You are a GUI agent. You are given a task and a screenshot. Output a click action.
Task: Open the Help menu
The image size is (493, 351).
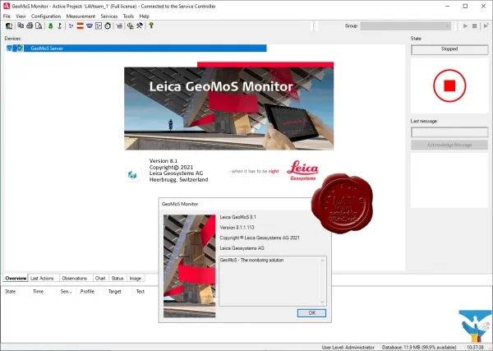[x=145, y=16]
